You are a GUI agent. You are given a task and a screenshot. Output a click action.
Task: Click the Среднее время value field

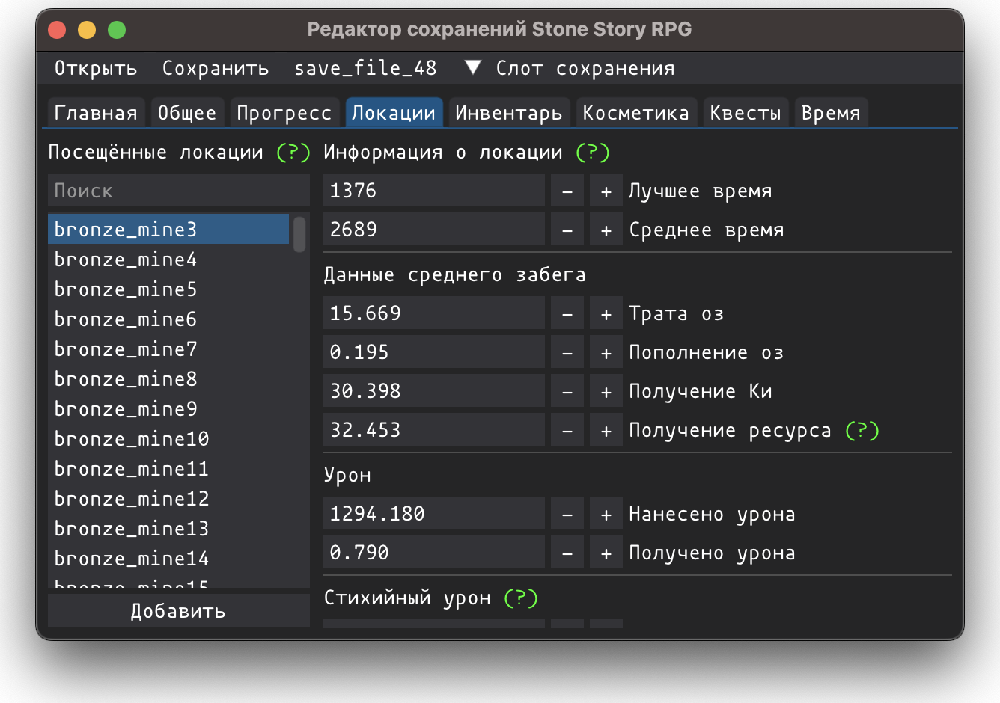[x=434, y=230]
